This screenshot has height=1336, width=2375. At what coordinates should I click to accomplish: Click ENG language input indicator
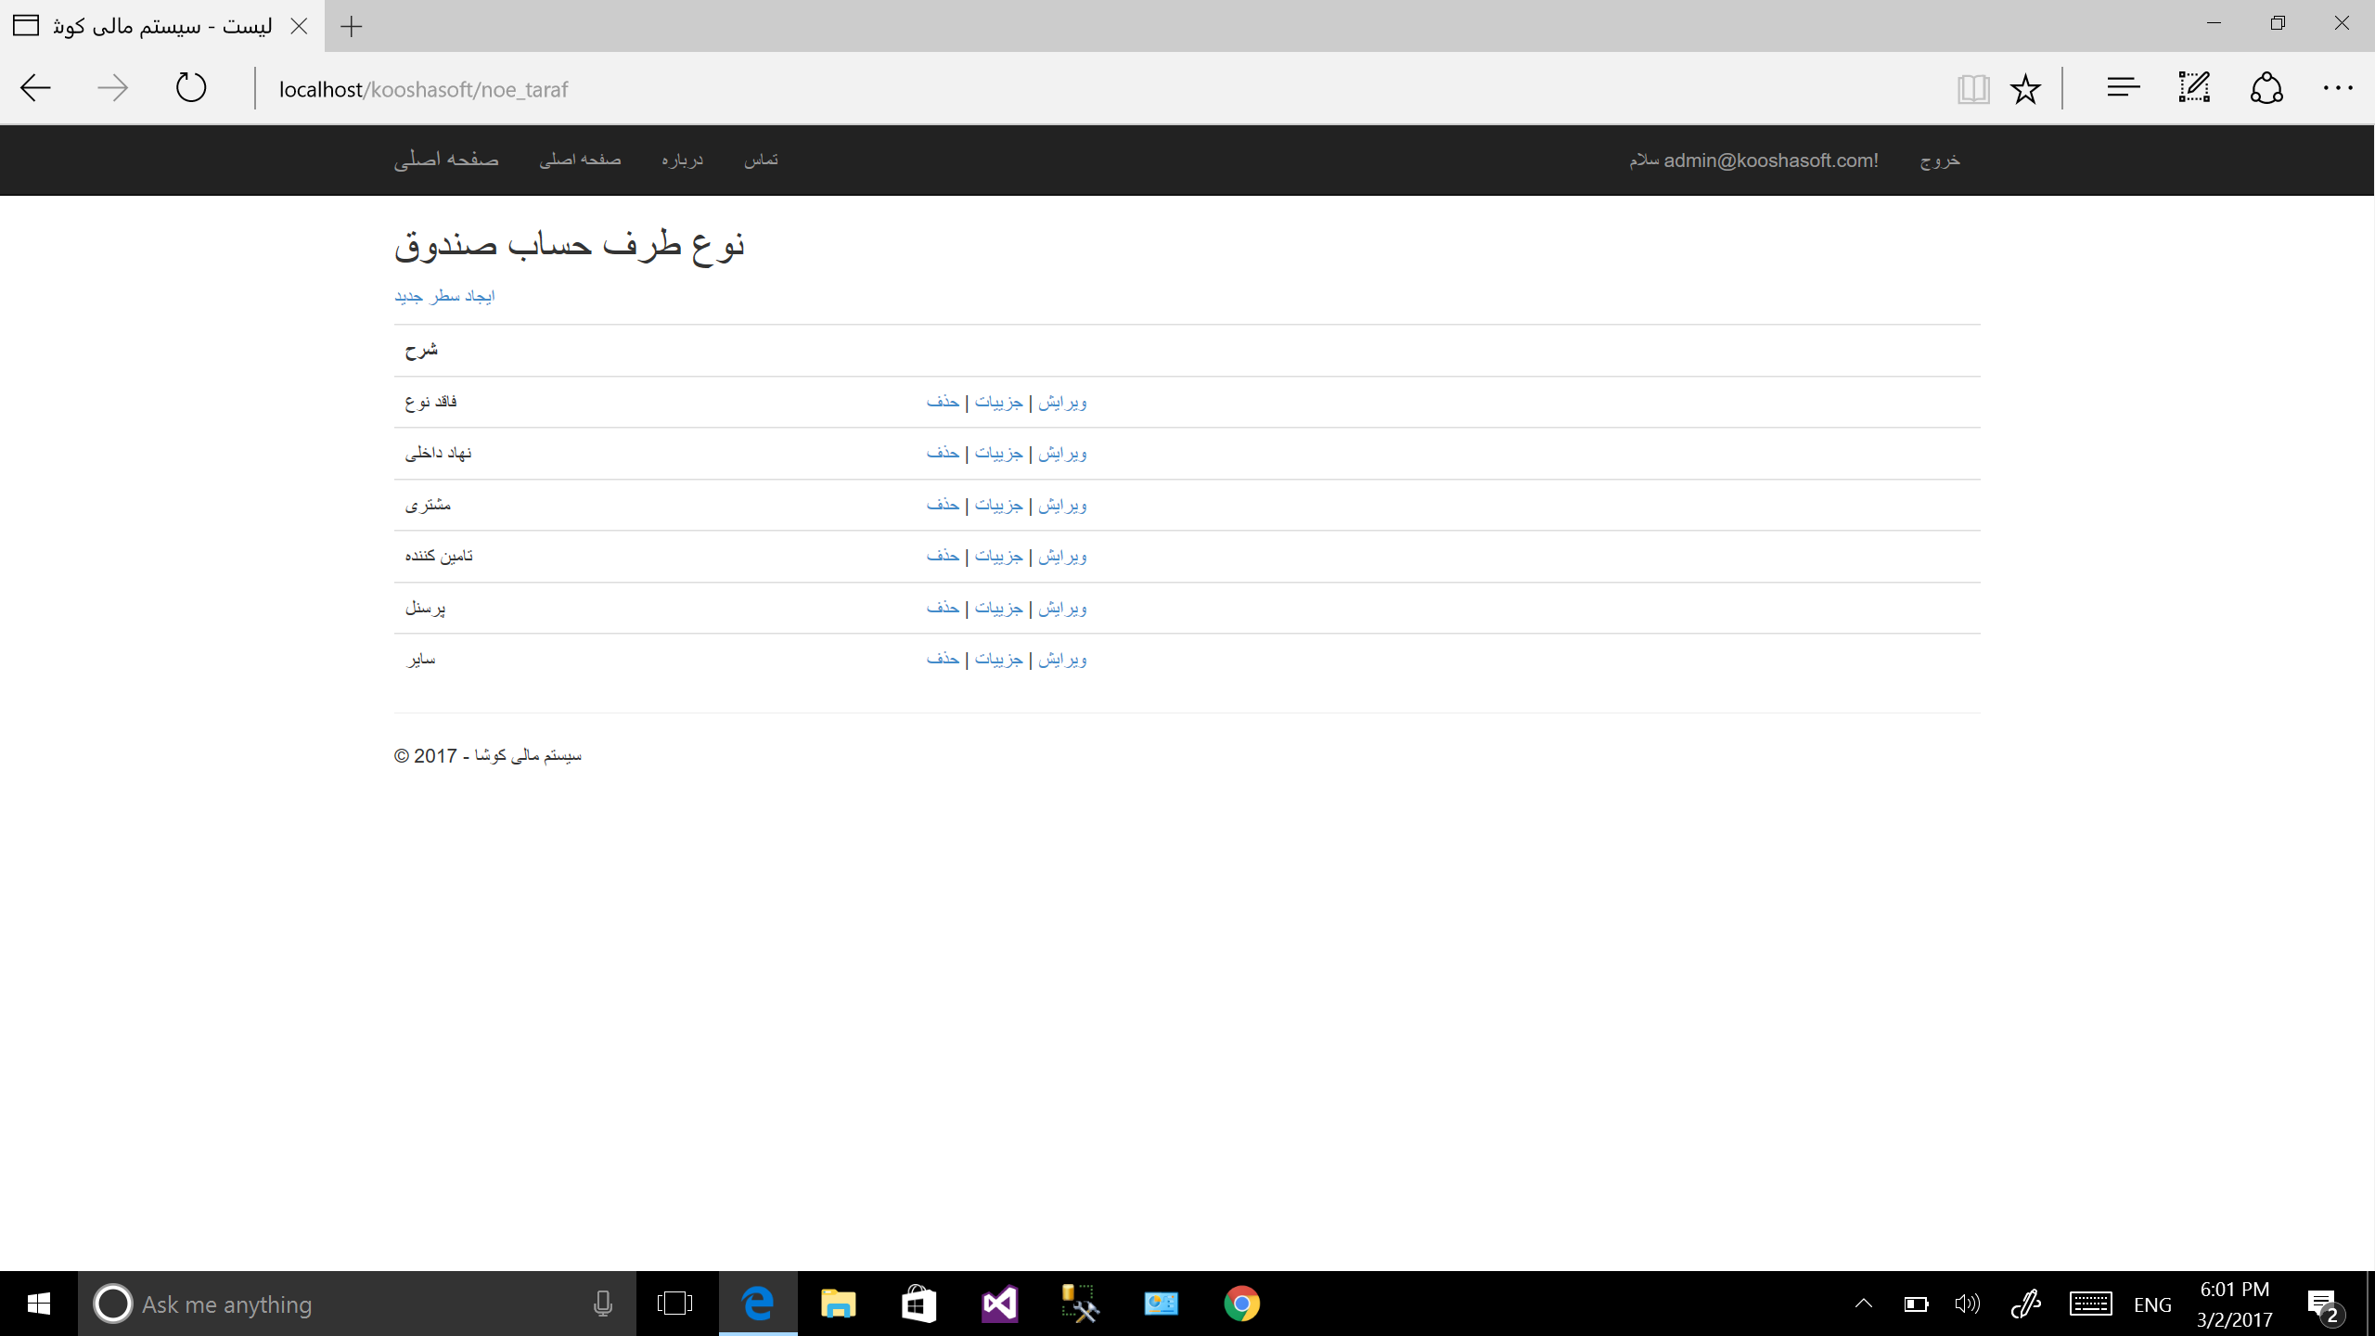click(2152, 1304)
